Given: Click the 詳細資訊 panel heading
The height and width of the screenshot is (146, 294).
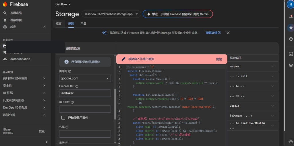Looking at the screenshot, I should point(235,58).
